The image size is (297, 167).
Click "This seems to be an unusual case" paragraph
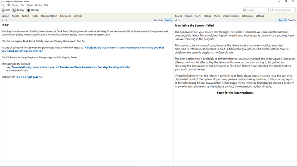(x=232, y=49)
